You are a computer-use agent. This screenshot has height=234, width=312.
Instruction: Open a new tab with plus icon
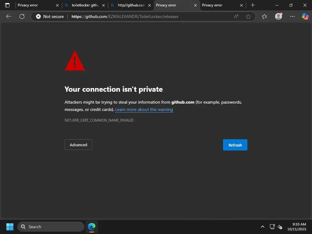pos(253,5)
